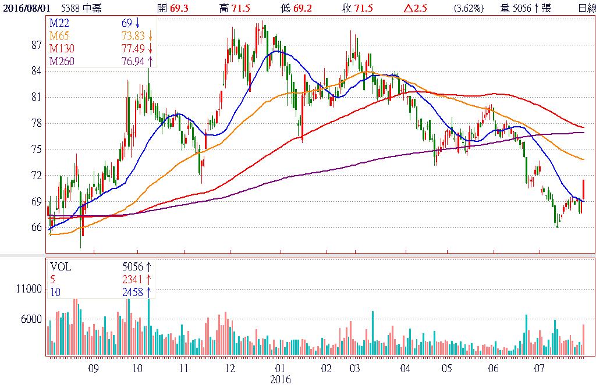The height and width of the screenshot is (385, 596).
Task: Click the up arrow beside 2341
Action: pos(148,279)
